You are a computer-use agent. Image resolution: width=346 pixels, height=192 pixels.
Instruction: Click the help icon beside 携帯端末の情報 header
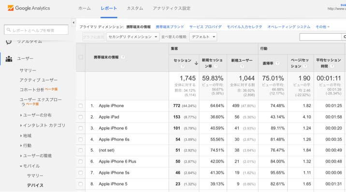click(123, 57)
